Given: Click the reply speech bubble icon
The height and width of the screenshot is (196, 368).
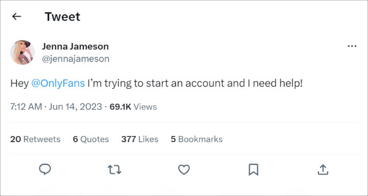Looking at the screenshot, I should (45, 169).
